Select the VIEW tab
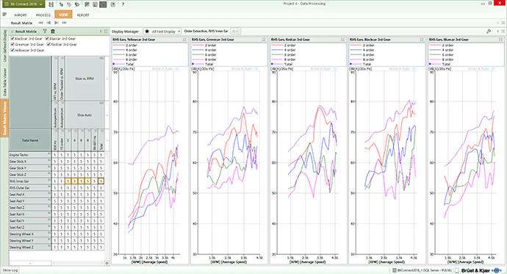The height and width of the screenshot is (274, 507). pos(63,15)
